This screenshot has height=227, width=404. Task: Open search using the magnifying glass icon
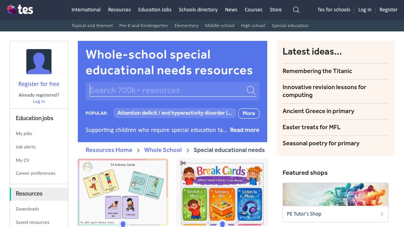(x=296, y=10)
